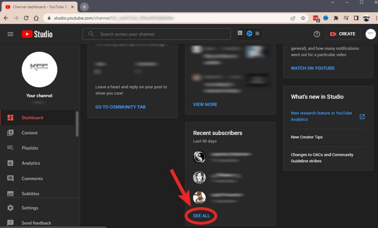
Task: Open New research feature in YouTube Analytics
Action: [x=321, y=116]
